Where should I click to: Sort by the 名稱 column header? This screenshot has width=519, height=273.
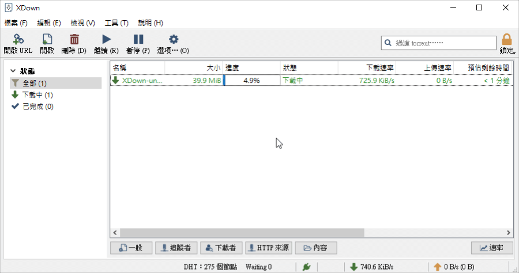[x=137, y=68]
